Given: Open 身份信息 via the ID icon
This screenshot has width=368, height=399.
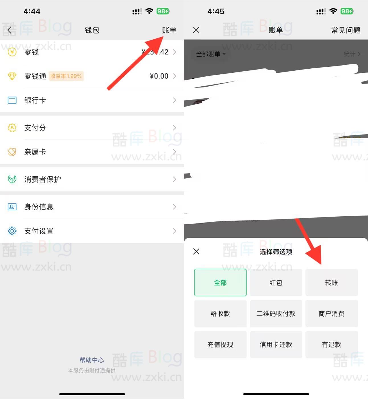Looking at the screenshot, I should point(12,207).
